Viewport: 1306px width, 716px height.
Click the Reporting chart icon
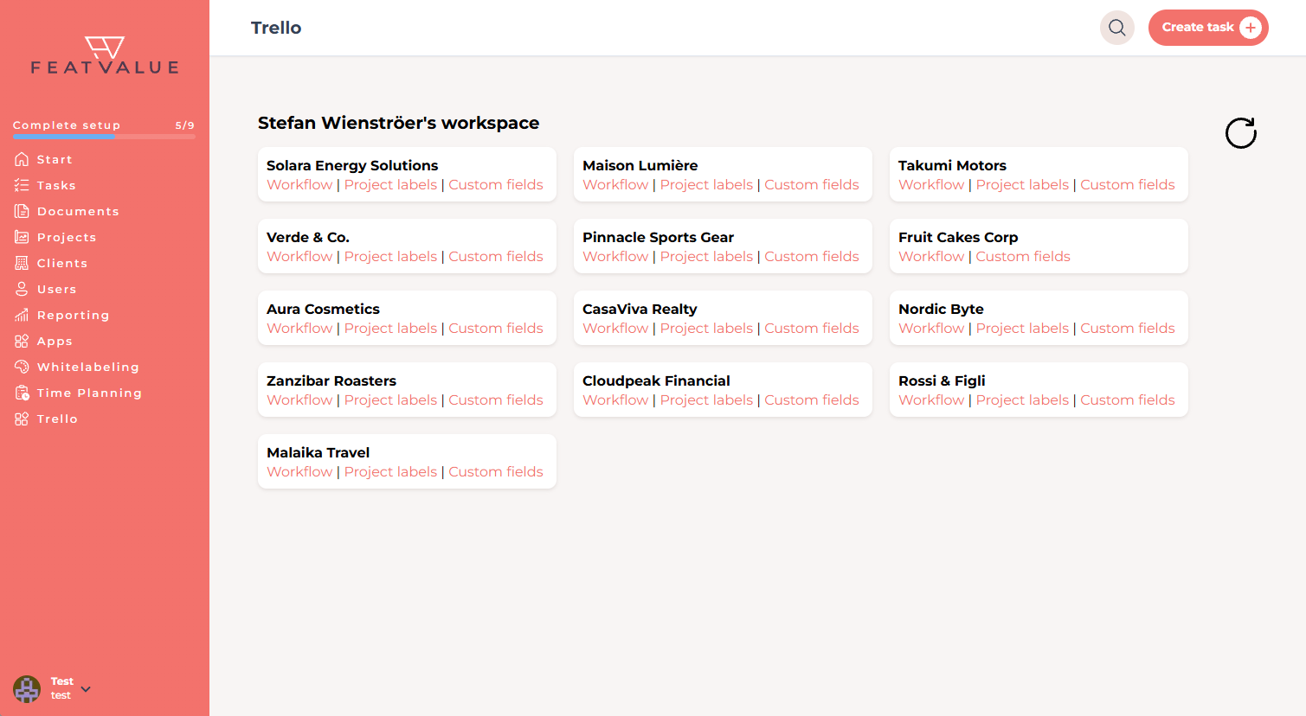(22, 315)
